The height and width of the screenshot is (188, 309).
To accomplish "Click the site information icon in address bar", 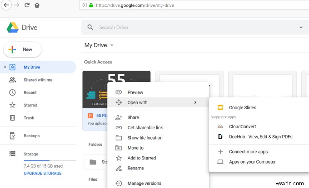I will [85, 5].
